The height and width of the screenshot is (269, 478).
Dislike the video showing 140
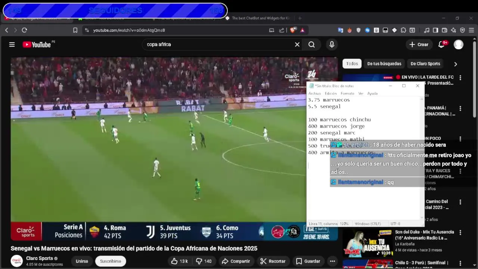click(204, 261)
